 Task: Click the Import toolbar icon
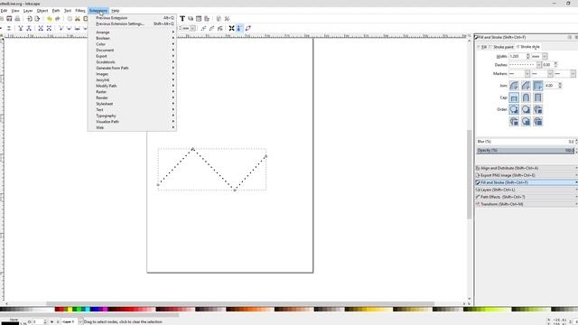(x=29, y=18)
